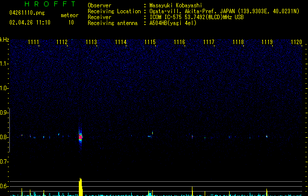Click the kHz axis unit label
308x196 pixels.
[4, 40]
